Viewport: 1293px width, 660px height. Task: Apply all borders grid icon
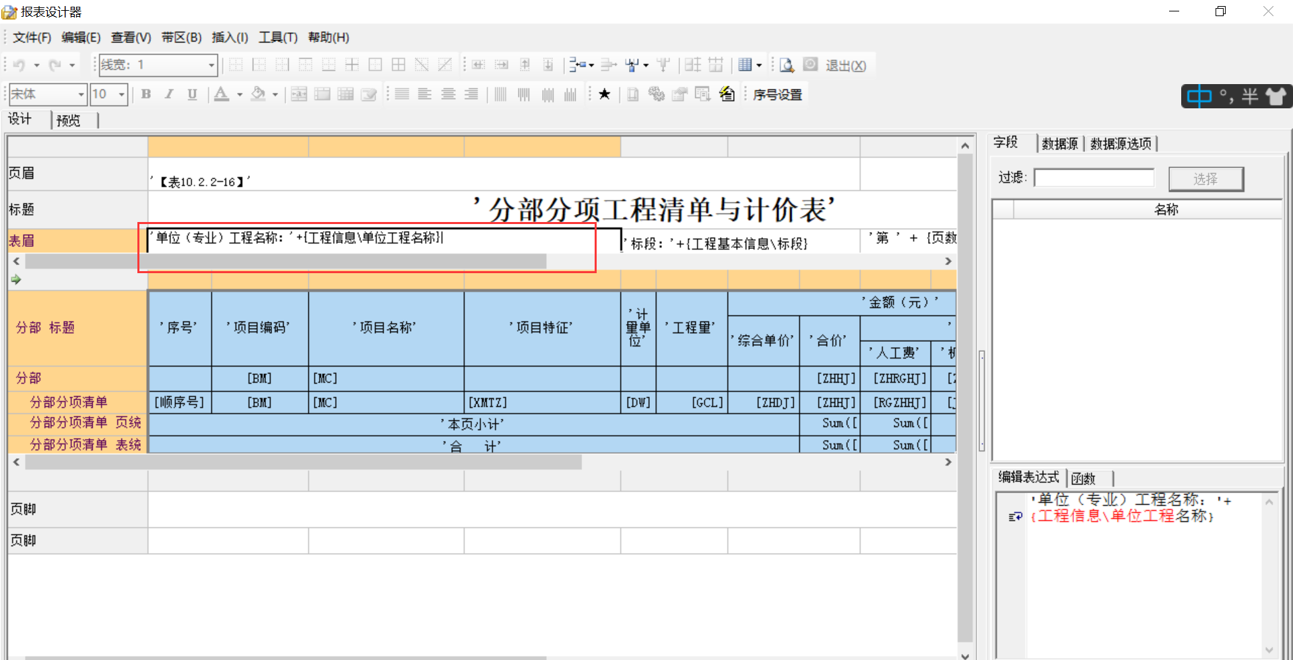pyautogui.click(x=399, y=65)
